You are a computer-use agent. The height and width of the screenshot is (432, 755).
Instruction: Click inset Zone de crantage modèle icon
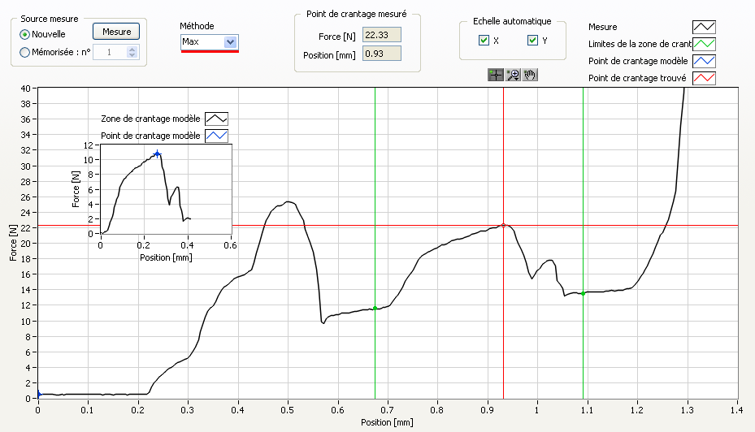tap(217, 119)
